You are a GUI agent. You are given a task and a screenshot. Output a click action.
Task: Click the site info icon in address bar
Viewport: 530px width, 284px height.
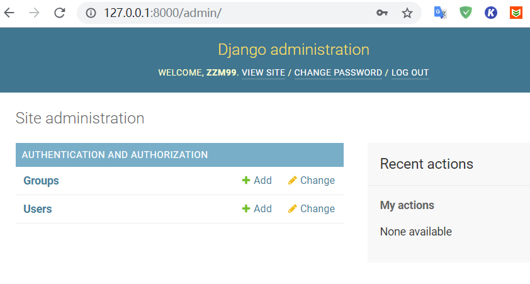coord(91,13)
